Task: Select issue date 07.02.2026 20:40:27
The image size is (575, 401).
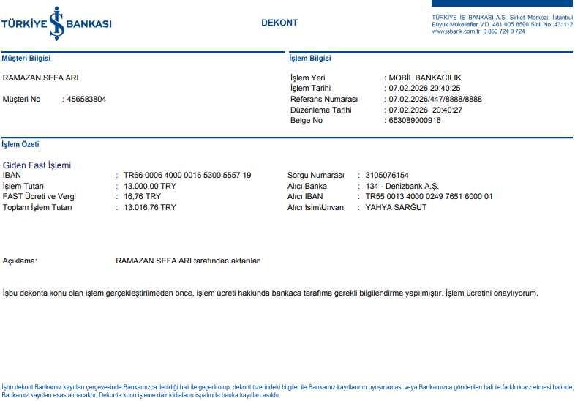Action: coord(425,110)
